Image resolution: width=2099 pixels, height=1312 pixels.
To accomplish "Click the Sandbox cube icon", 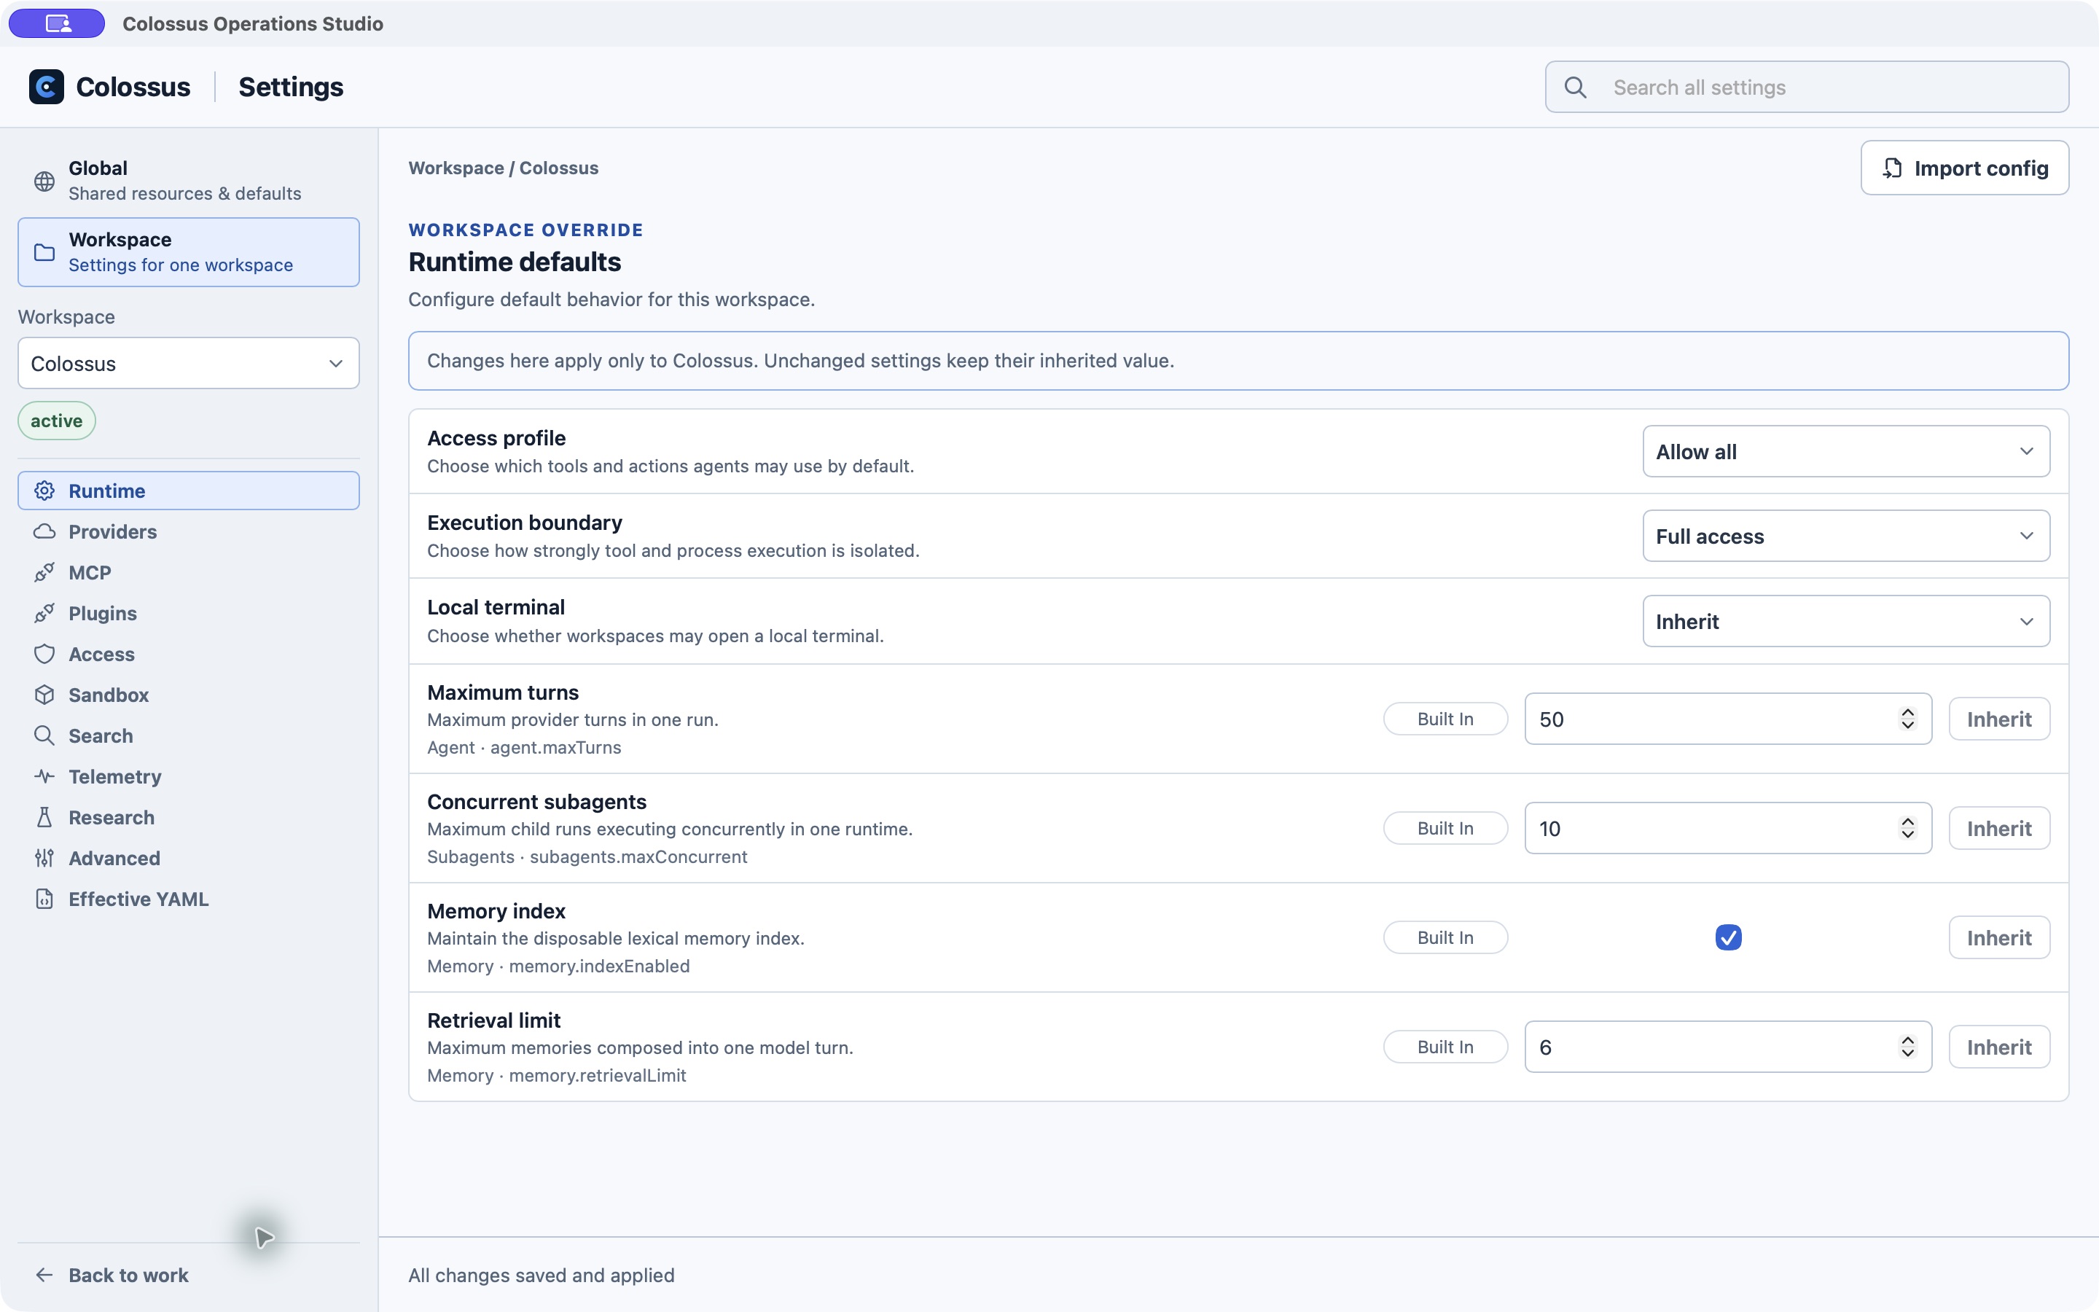I will (x=44, y=695).
